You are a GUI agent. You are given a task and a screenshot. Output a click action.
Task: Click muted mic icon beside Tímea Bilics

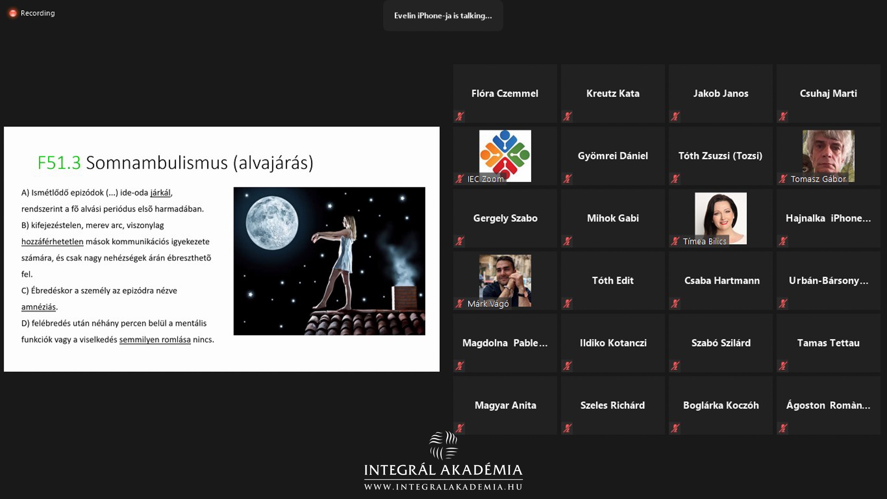pos(675,241)
